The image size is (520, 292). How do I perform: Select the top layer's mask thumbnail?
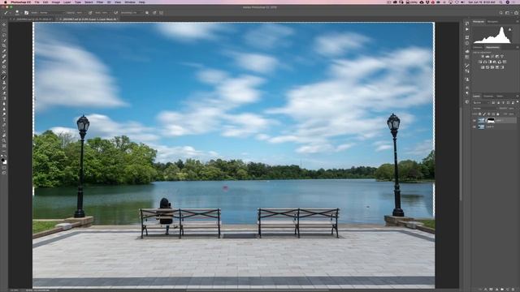click(491, 120)
